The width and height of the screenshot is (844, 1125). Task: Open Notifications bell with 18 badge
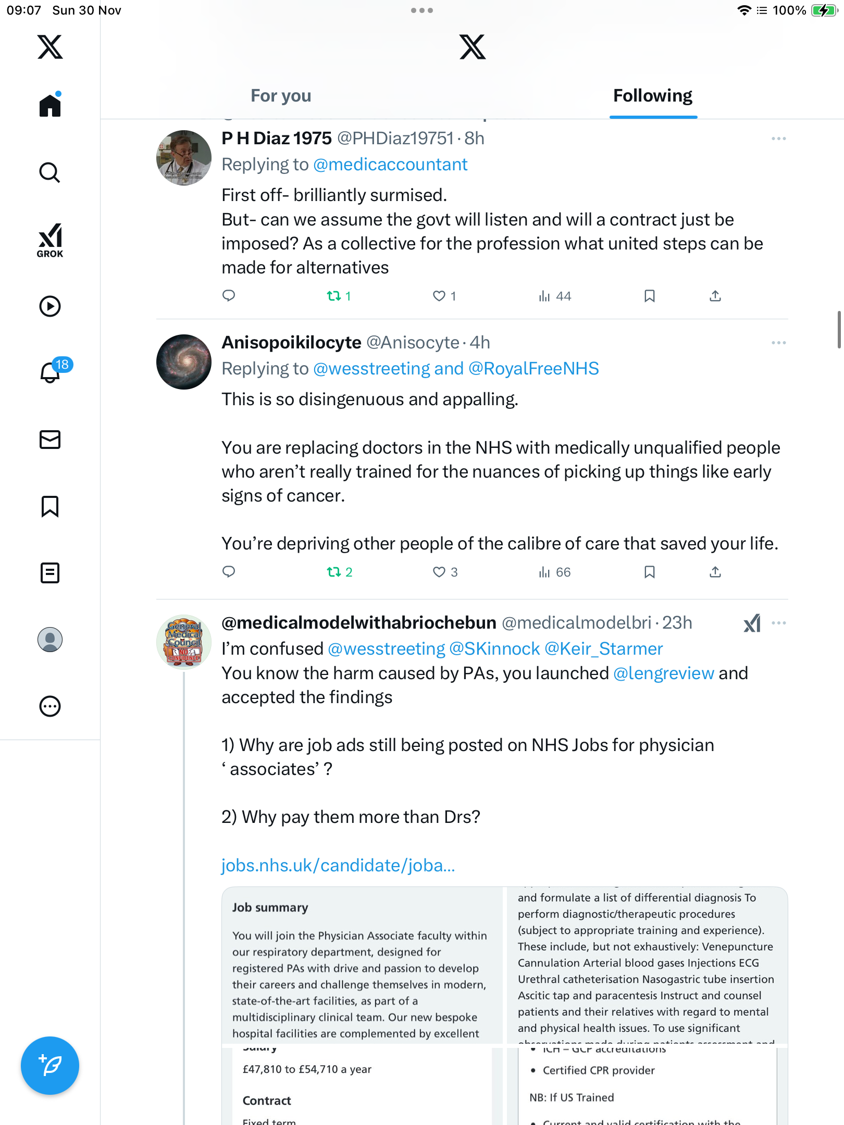51,372
